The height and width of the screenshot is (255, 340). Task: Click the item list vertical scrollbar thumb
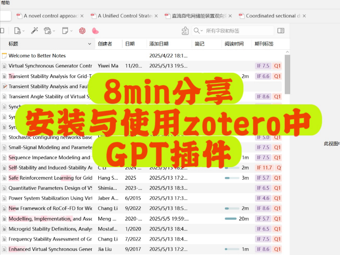click(287, 74)
